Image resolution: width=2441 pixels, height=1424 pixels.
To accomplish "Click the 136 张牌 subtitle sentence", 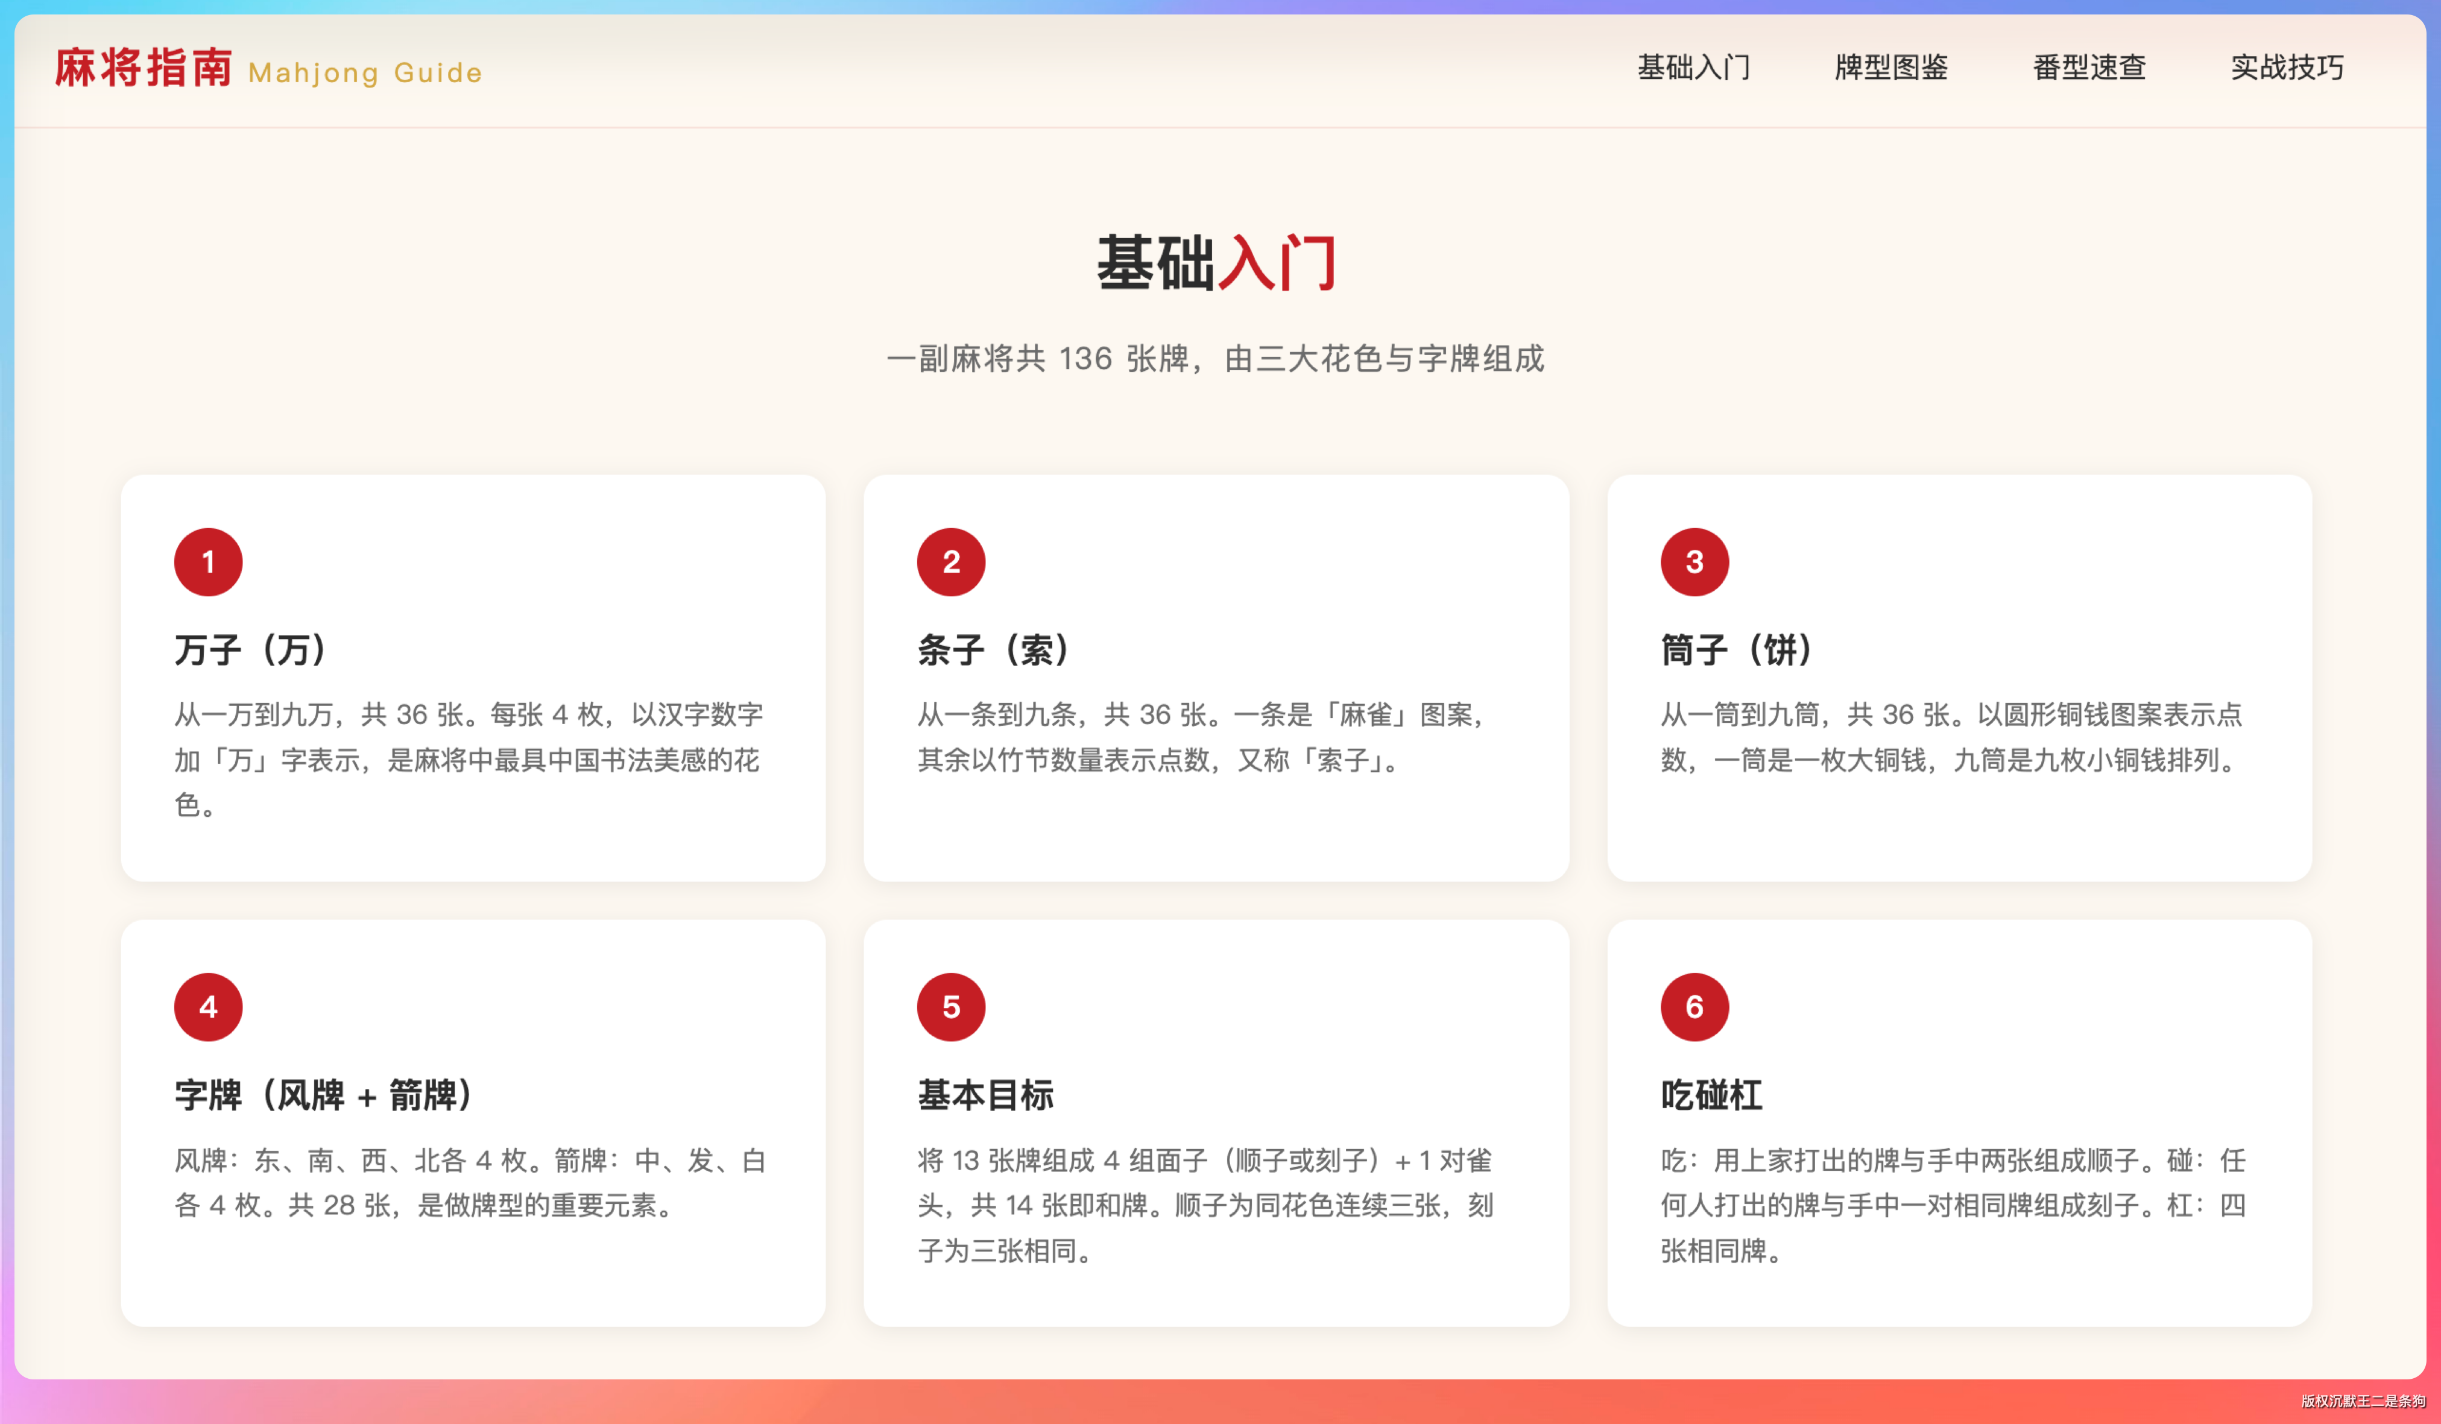I will pyautogui.click(x=1216, y=359).
